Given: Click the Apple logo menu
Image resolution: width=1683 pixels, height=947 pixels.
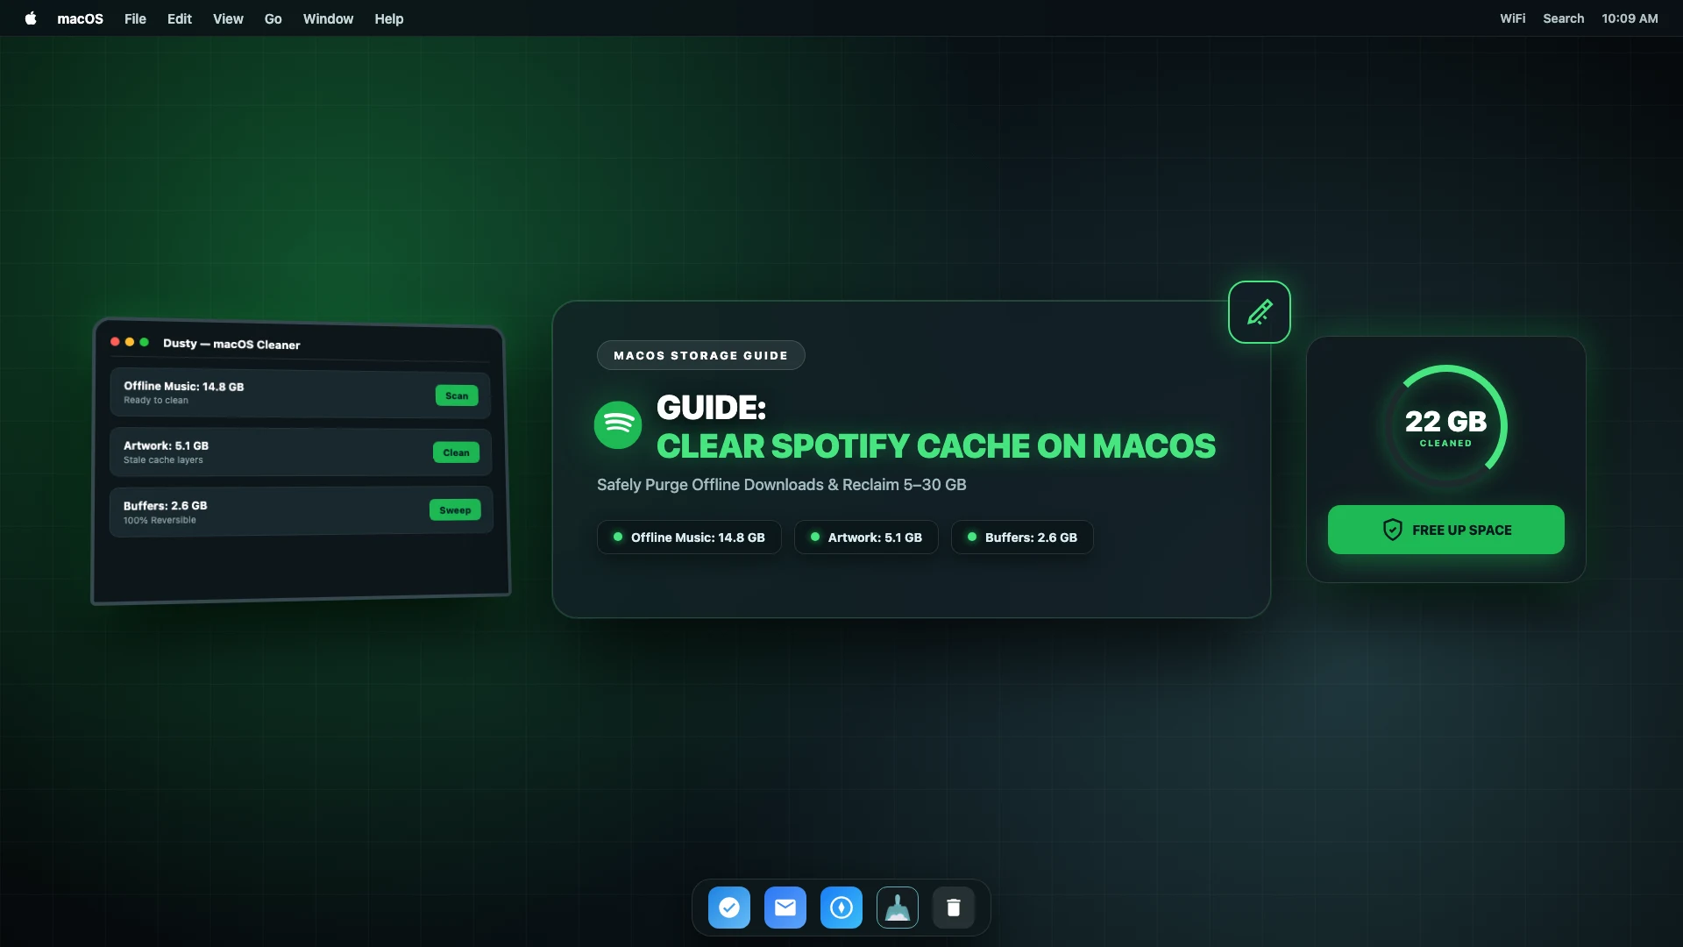Looking at the screenshot, I should [31, 18].
